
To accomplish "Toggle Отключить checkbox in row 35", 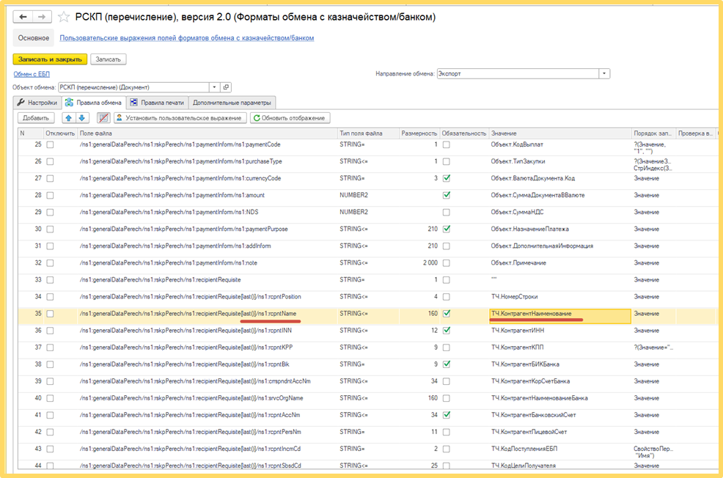I will (50, 314).
